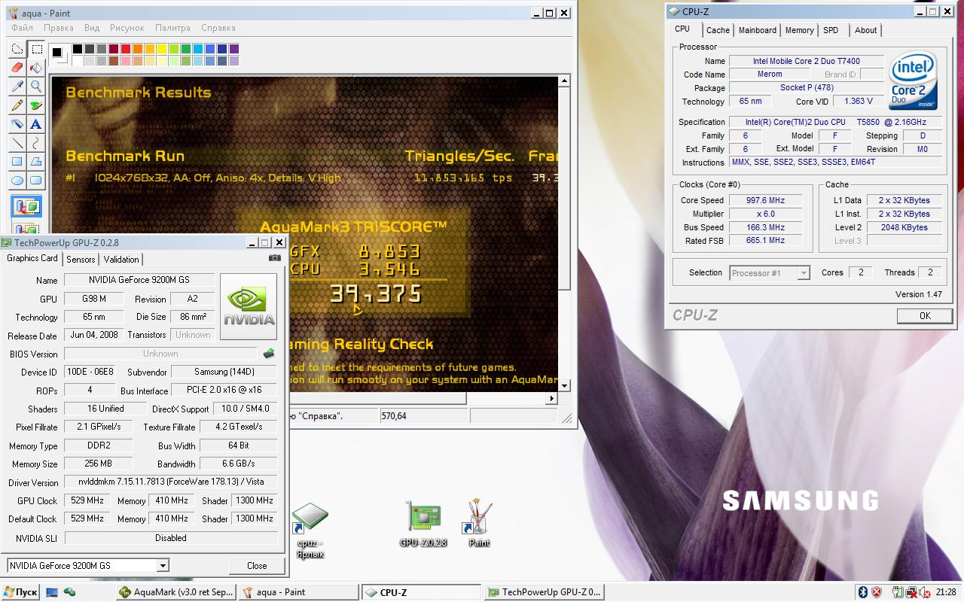Pick the red color in Paint palette
The height and width of the screenshot is (602, 964).
[126, 49]
